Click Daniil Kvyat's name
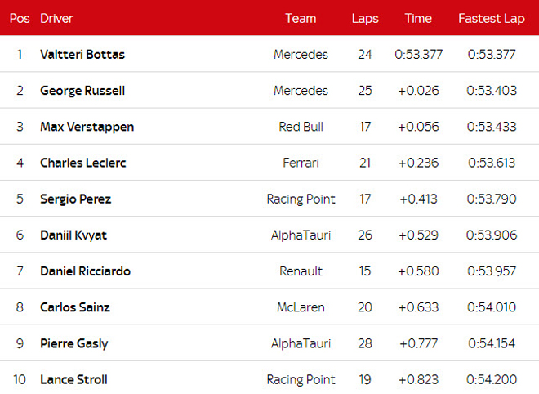Screen dimensions: 539x394 [73, 235]
